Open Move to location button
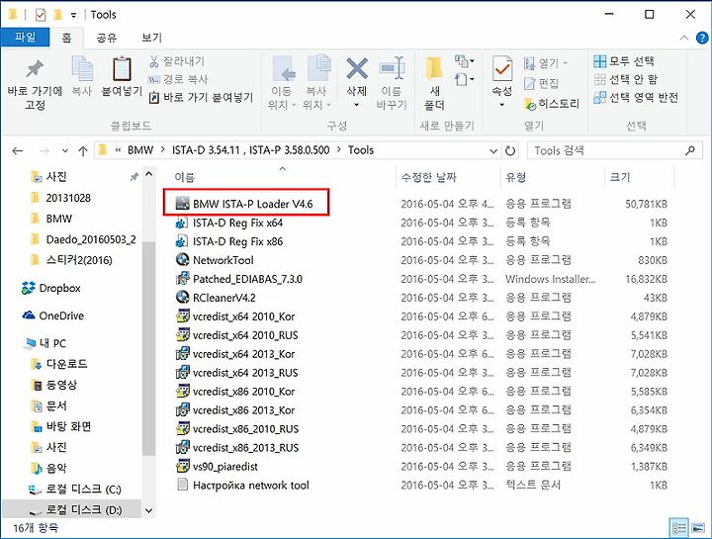 click(282, 83)
